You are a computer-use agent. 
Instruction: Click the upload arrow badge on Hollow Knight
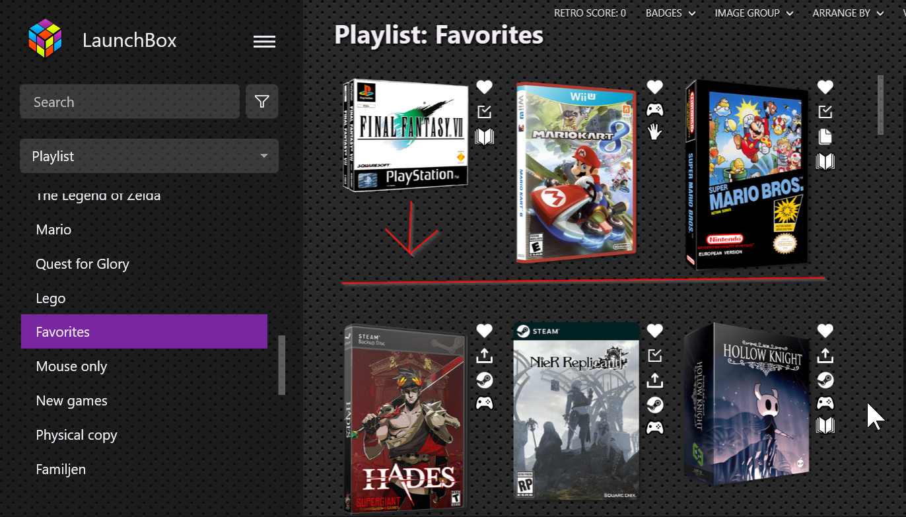tap(825, 355)
